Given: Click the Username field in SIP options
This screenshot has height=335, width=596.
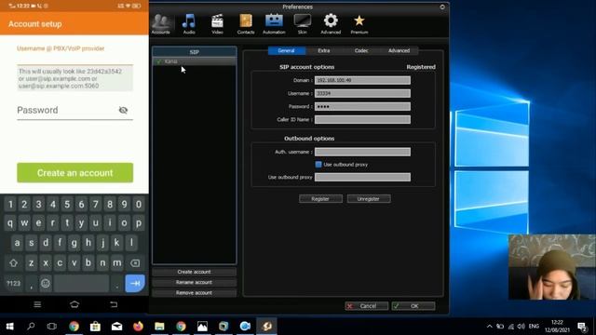Looking at the screenshot, I should tap(362, 93).
